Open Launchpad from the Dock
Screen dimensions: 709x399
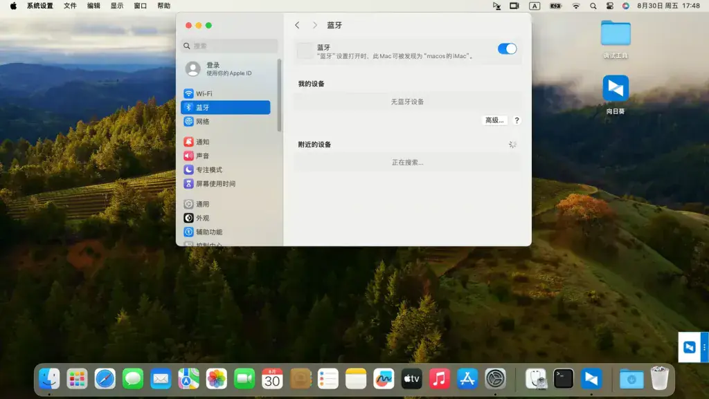coord(77,379)
